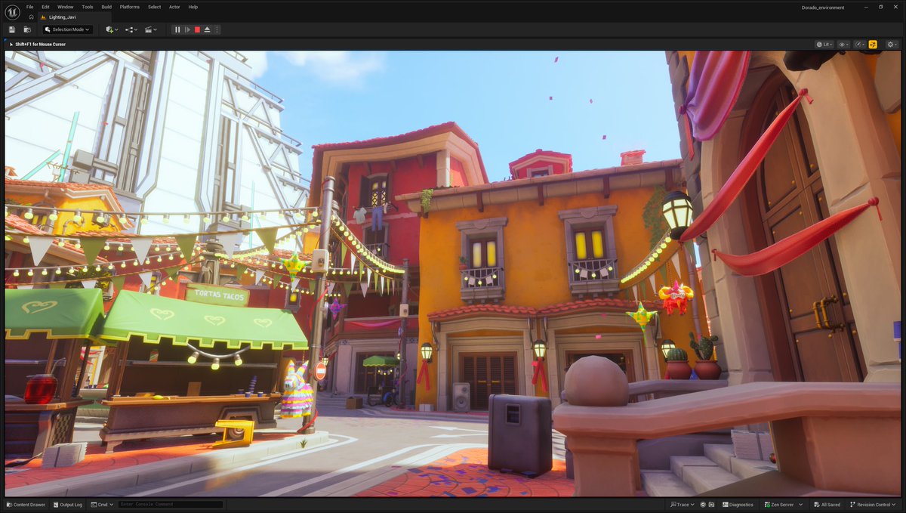Open the Build menu

point(106,7)
